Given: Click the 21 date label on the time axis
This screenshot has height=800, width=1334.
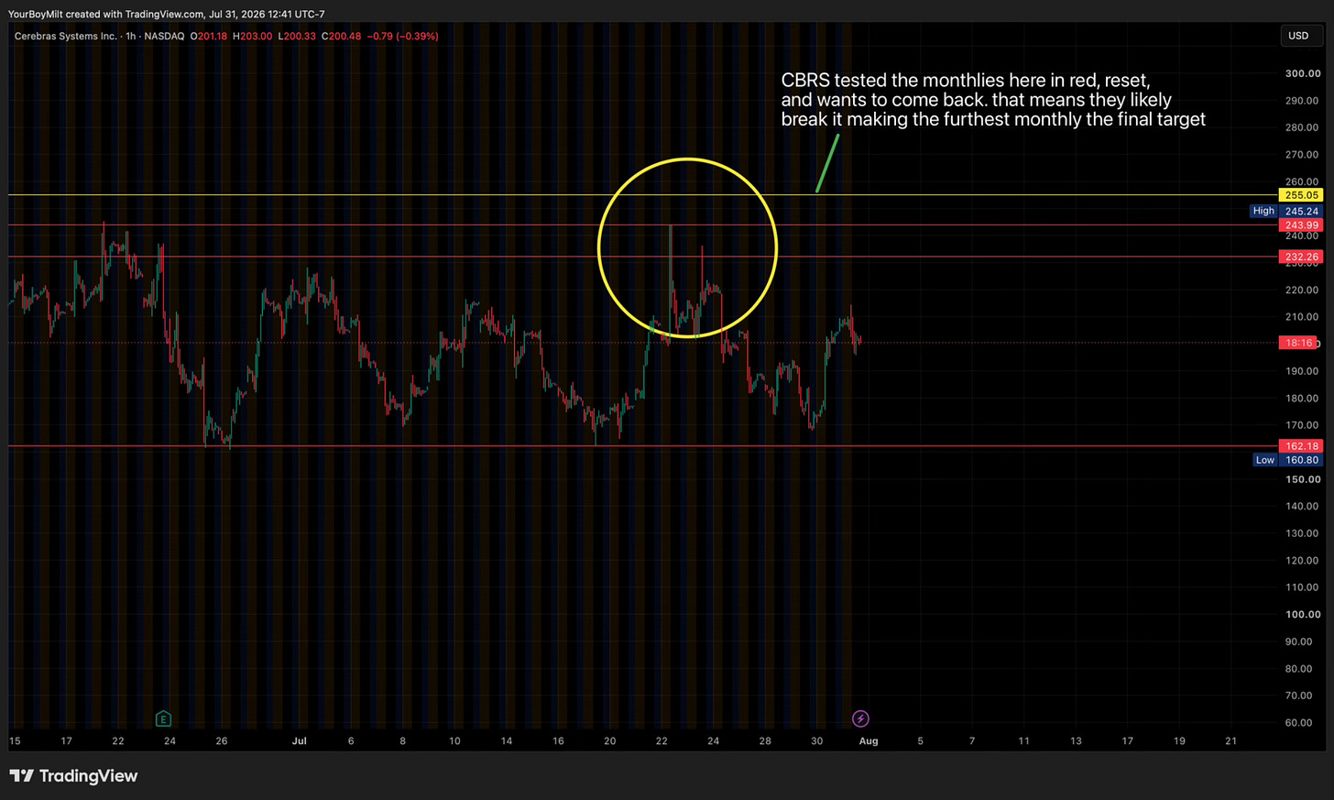Looking at the screenshot, I should tap(1231, 741).
